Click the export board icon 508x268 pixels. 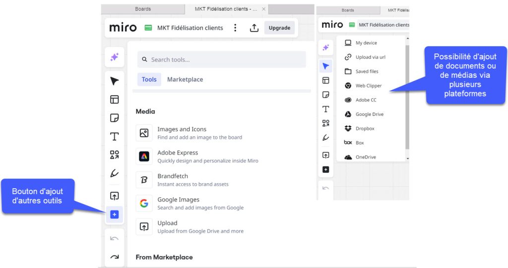coord(254,28)
